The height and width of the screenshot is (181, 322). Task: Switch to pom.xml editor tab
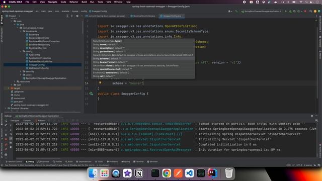(x=106, y=16)
